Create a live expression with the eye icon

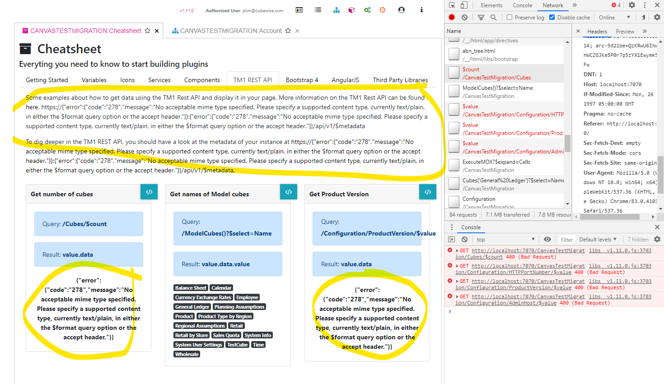[547, 239]
